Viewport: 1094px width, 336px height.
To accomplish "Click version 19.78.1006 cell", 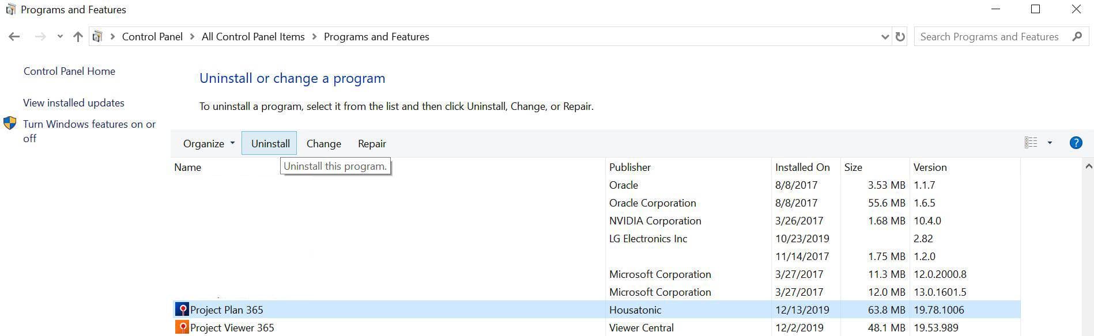I will tap(939, 310).
